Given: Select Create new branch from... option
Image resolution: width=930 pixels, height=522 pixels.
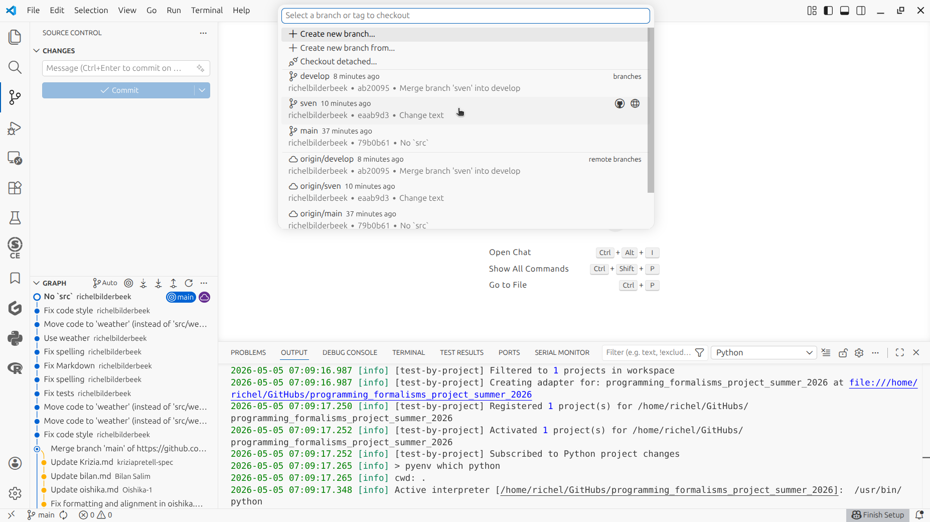Looking at the screenshot, I should pos(464,48).
